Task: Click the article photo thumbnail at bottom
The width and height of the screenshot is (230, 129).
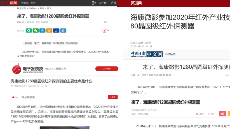Action: [x=65, y=128]
